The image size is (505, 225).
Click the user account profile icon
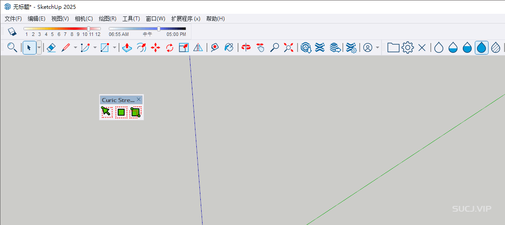click(367, 47)
